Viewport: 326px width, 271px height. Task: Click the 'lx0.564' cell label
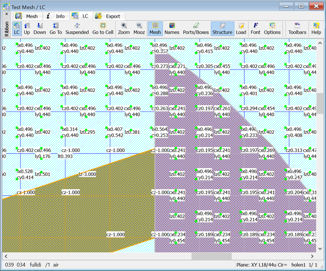(159, 129)
